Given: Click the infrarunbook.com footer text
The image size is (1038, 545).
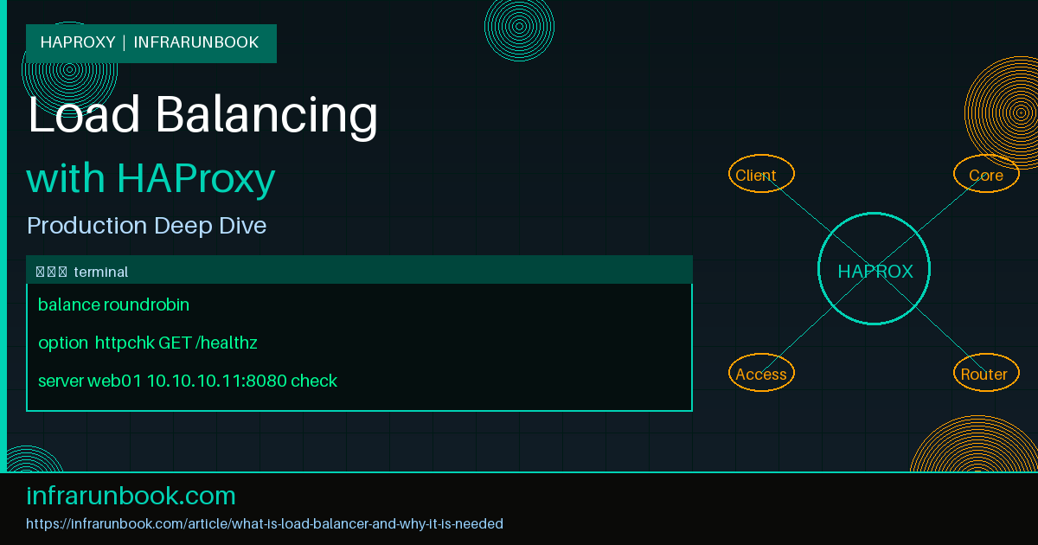Looking at the screenshot, I should click(x=131, y=495).
